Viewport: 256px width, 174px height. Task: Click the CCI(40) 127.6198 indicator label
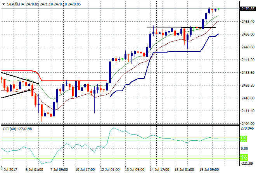pos(17,129)
